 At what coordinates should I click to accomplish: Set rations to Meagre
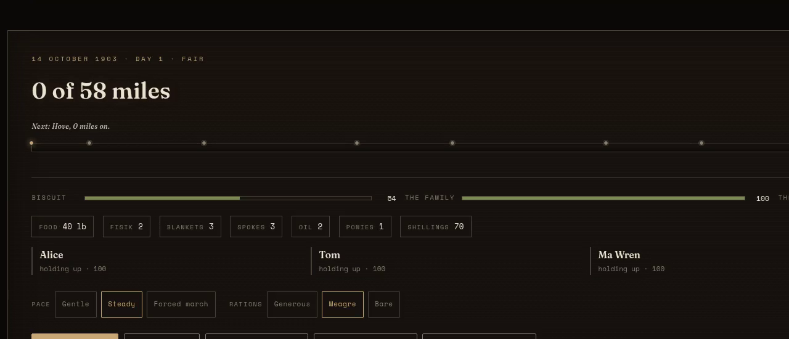click(343, 304)
